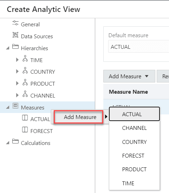This screenshot has height=193, width=169.
Task: Expand the CHANNEL hierarchy node
Action: point(17,95)
